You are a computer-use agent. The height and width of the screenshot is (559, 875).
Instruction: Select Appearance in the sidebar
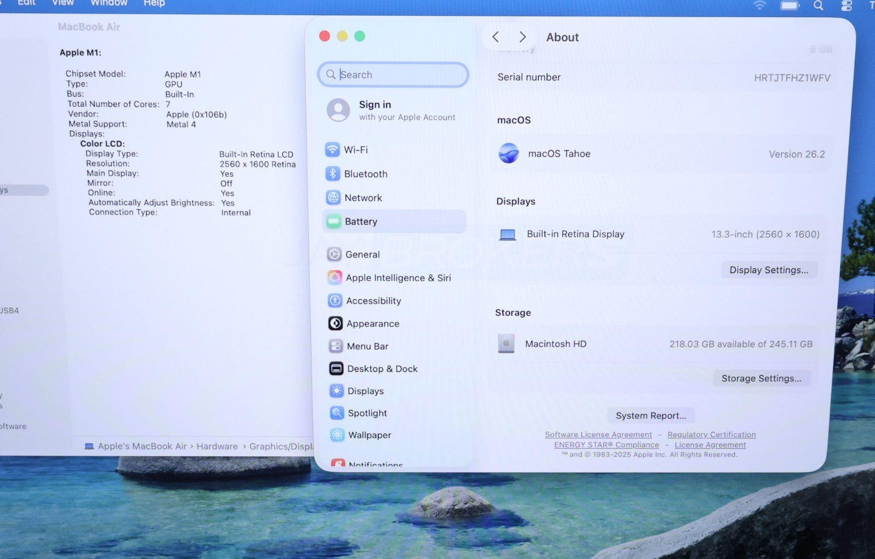click(x=372, y=324)
